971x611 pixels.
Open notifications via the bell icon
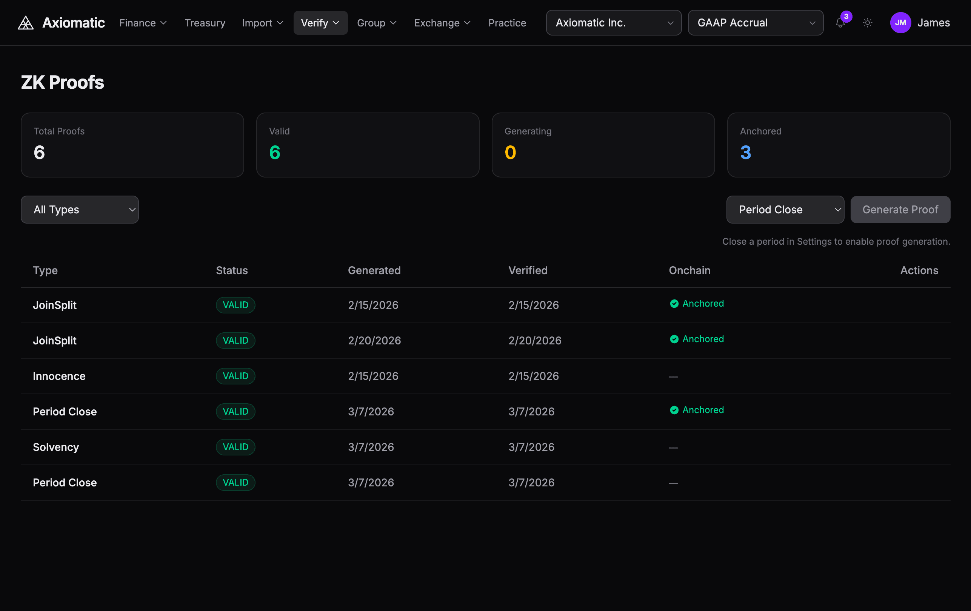tap(840, 23)
